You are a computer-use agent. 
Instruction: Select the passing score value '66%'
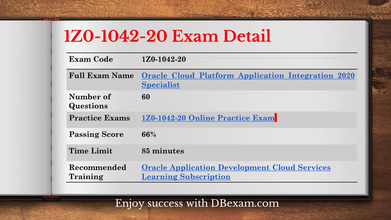pos(149,134)
